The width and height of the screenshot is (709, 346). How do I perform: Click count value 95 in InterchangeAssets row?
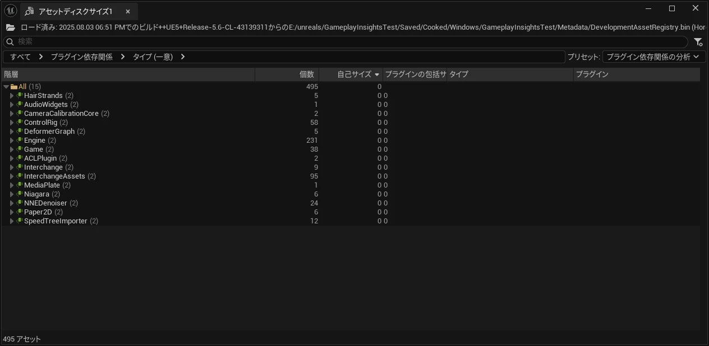(x=314, y=176)
